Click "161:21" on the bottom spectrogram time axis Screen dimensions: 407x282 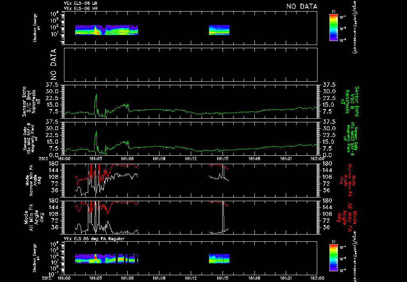(286, 278)
